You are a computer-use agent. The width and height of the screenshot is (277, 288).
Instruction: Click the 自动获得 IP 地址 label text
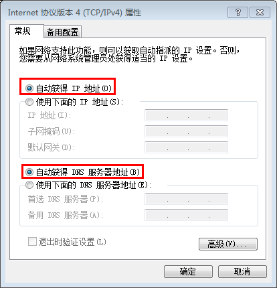(x=74, y=88)
